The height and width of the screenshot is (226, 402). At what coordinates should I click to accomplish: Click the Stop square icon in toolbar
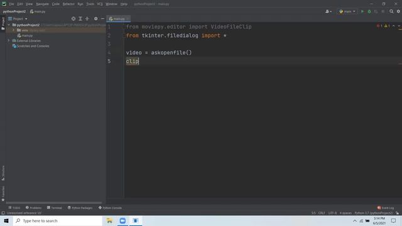[x=383, y=11]
